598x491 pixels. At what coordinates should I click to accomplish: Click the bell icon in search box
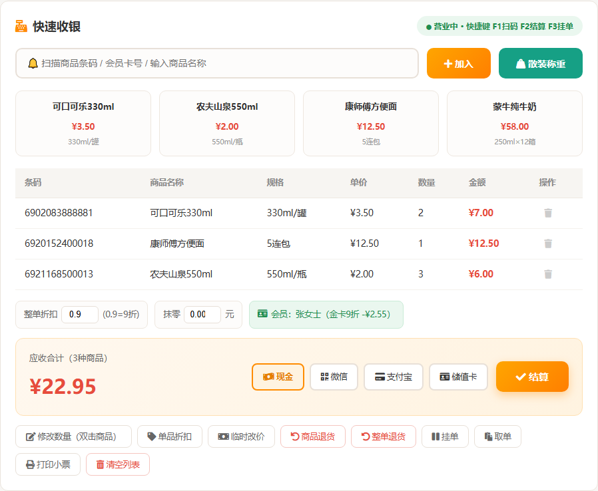click(x=33, y=63)
